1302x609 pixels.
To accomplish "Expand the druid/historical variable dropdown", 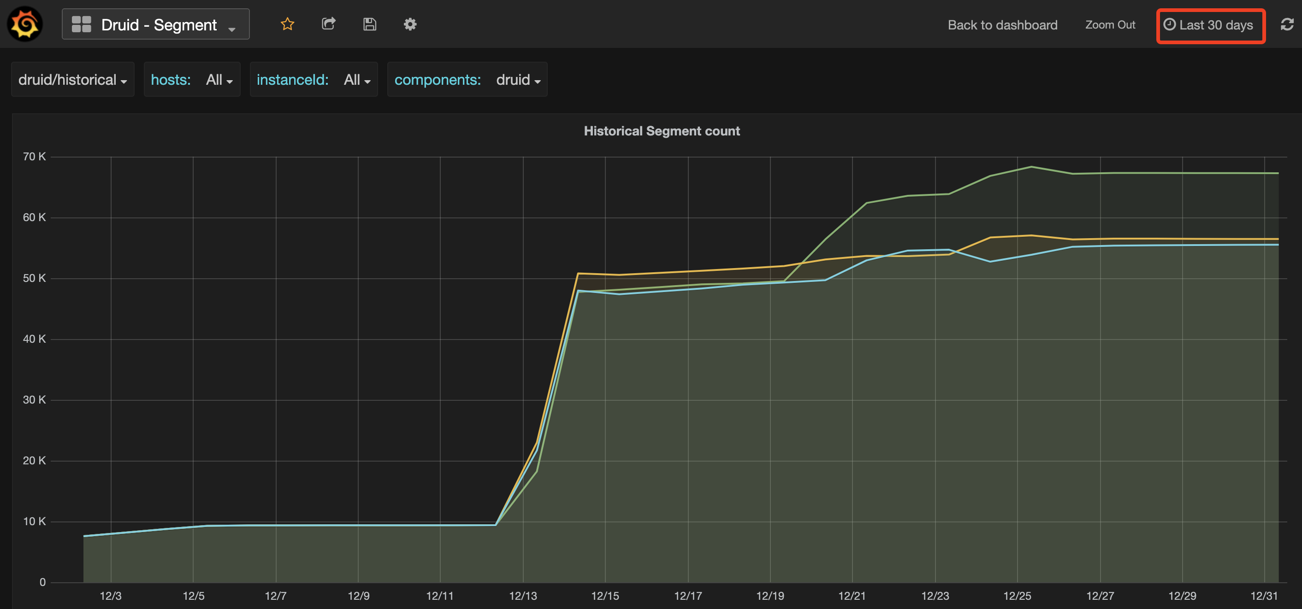I will [x=73, y=79].
